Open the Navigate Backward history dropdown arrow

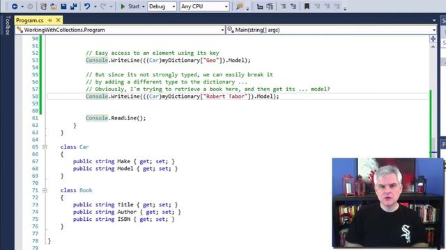pos(22,6)
